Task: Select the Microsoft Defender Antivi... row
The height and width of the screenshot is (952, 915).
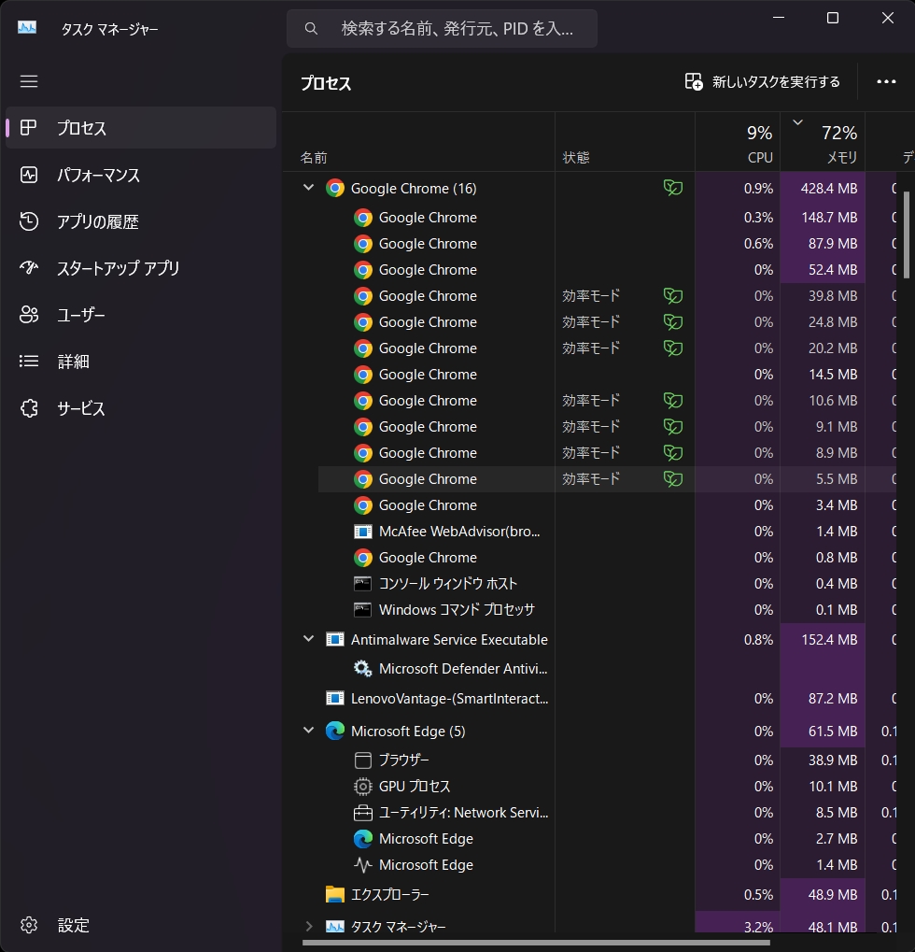Action: pos(607,669)
